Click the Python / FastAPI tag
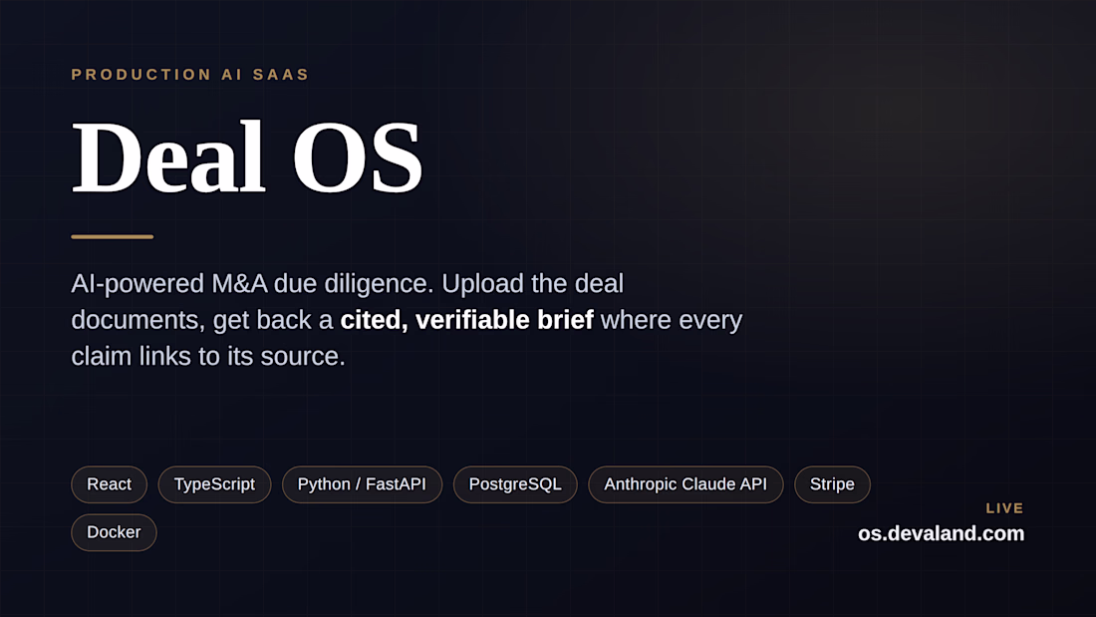This screenshot has height=617, width=1096. (362, 484)
